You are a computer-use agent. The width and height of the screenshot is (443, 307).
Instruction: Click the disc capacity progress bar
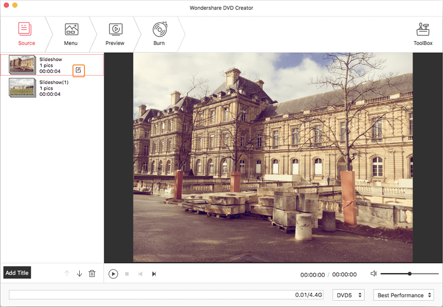pos(166,295)
